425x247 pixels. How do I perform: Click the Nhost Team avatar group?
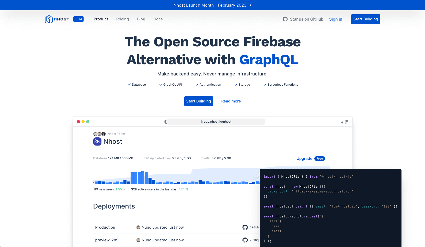tap(99, 134)
